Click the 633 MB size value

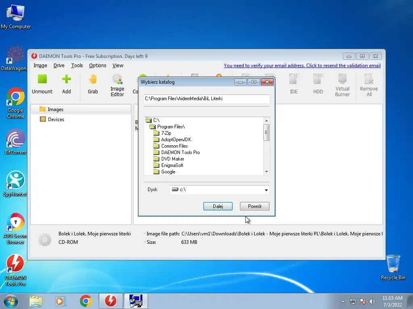click(x=189, y=242)
